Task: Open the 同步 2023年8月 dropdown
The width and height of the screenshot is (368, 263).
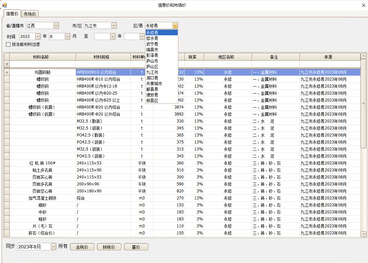Action: (x=53, y=246)
